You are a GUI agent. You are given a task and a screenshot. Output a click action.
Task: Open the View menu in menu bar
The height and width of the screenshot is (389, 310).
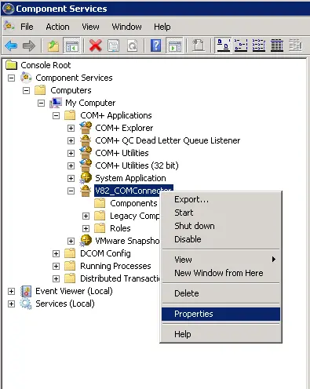click(90, 27)
